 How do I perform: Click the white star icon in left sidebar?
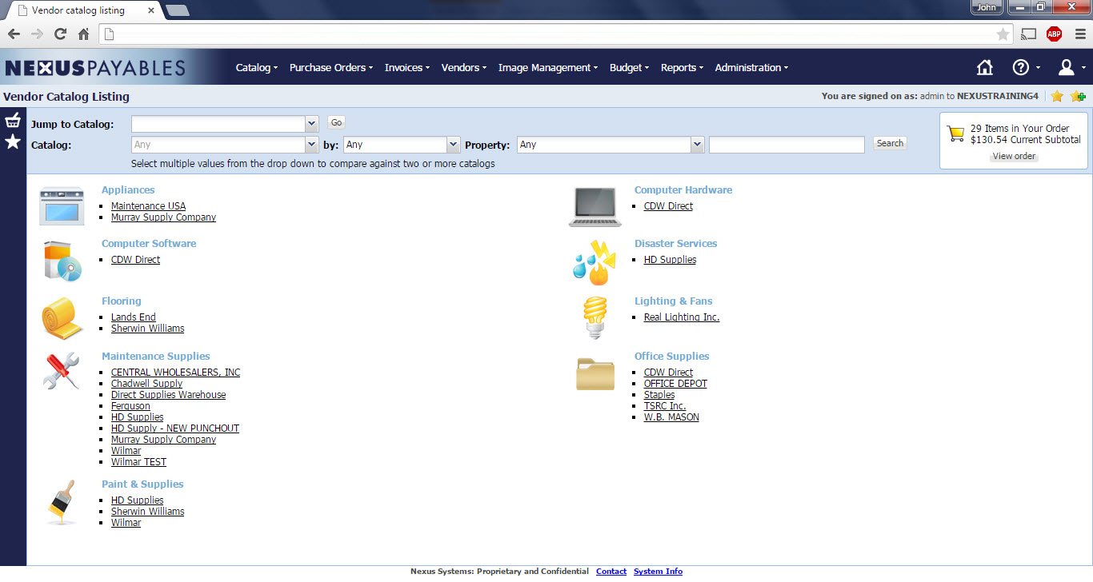click(13, 142)
